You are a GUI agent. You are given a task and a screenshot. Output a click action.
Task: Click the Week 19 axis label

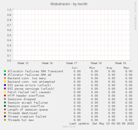(120, 63)
